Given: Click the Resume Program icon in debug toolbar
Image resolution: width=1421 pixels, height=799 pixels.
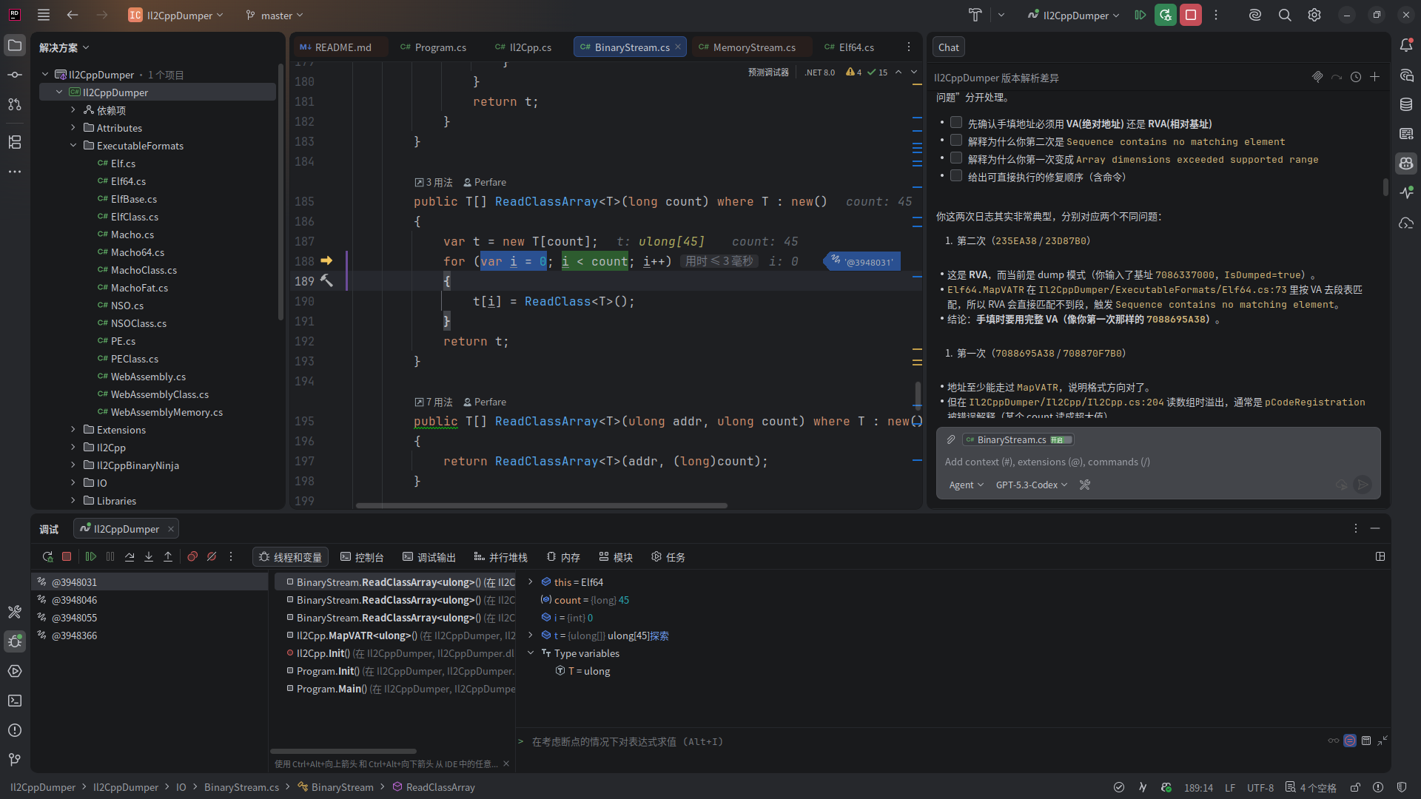Looking at the screenshot, I should 91,557.
